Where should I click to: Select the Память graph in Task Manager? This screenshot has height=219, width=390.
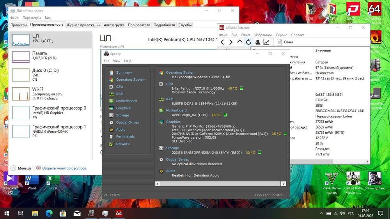21,57
